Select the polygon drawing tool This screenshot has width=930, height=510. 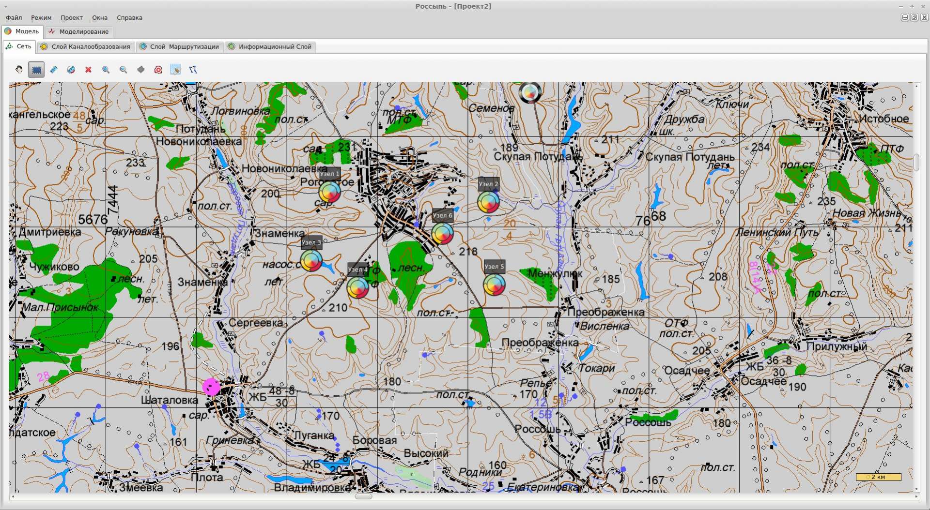point(193,70)
